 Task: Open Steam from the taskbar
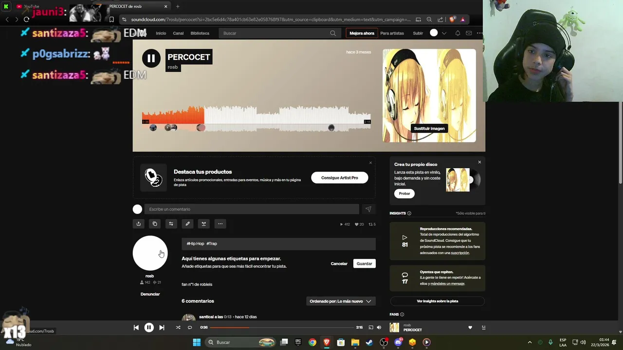click(369, 342)
